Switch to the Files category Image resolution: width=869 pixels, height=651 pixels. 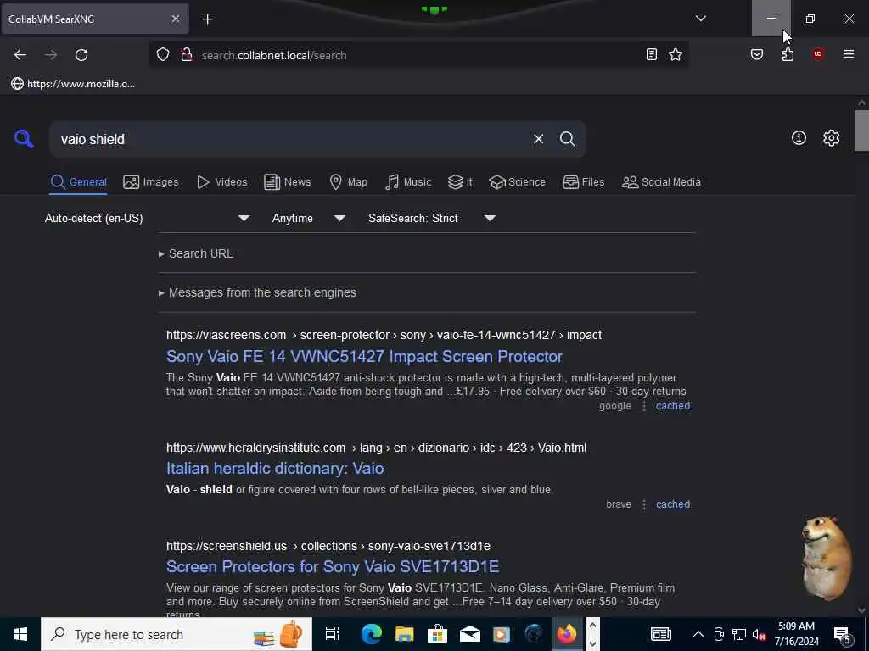point(583,182)
